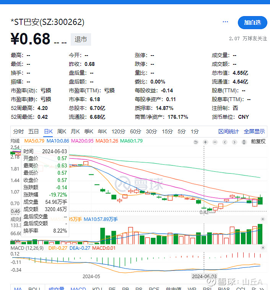270x290 pixels.
Task: Click the 流通值 4.54亿 value
Action: point(240,82)
